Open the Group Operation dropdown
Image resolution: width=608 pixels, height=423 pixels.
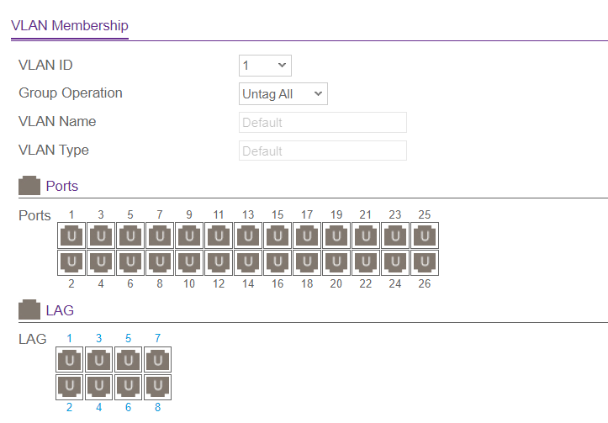283,94
